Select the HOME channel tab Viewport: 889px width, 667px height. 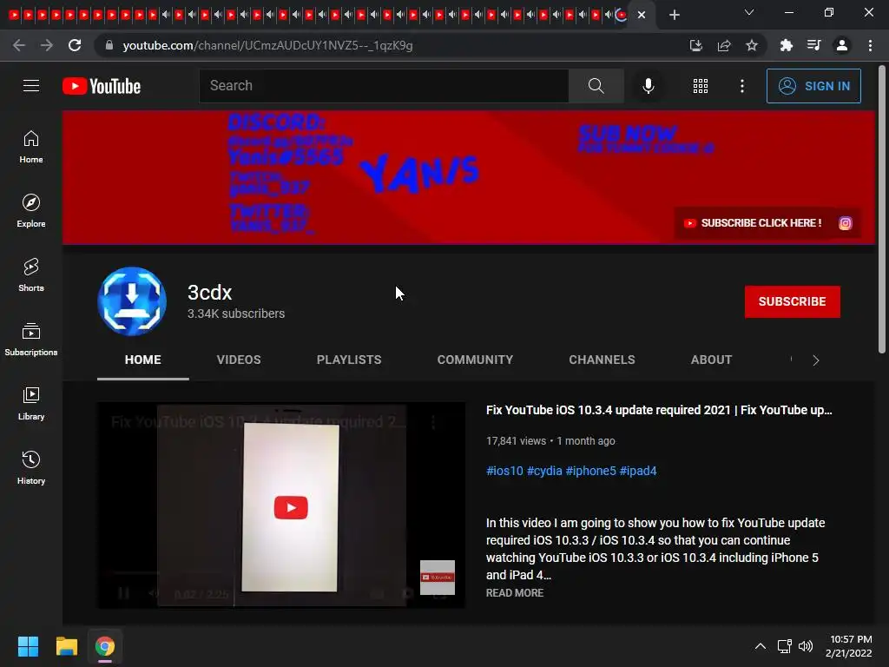pyautogui.click(x=143, y=360)
